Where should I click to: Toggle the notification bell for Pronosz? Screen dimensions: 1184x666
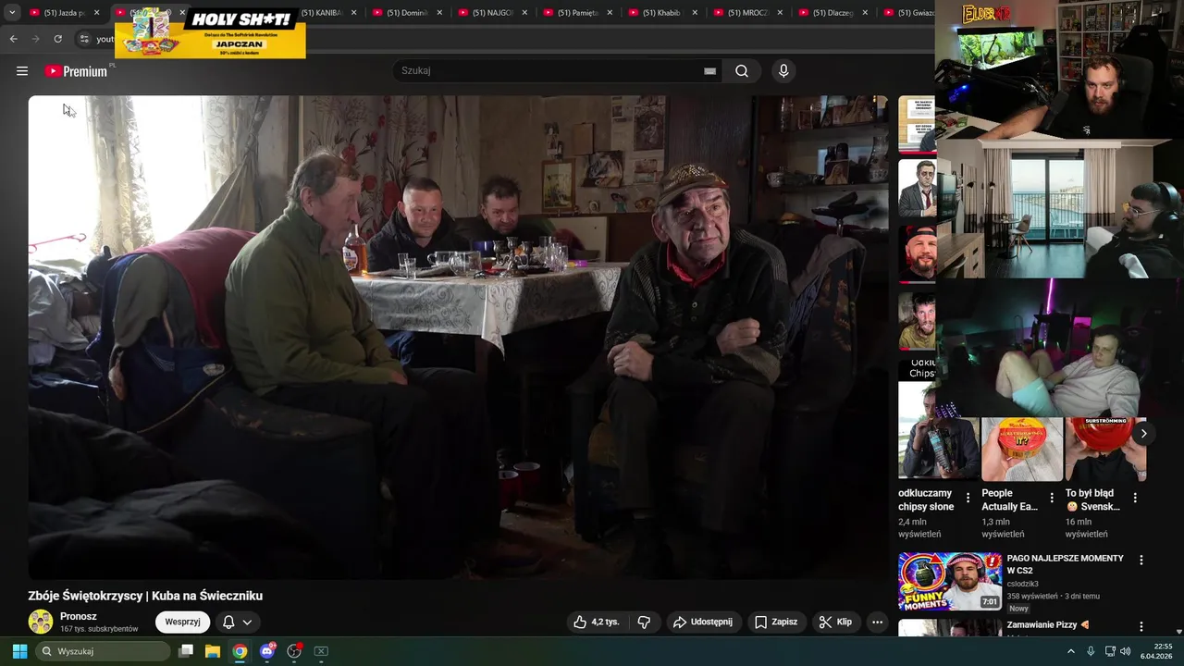[x=228, y=623]
